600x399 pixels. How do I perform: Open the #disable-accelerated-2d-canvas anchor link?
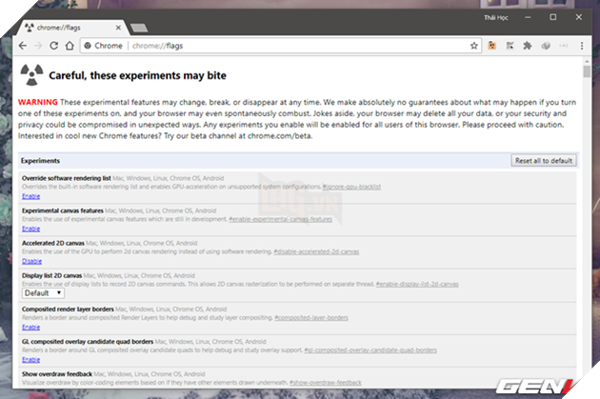click(316, 251)
